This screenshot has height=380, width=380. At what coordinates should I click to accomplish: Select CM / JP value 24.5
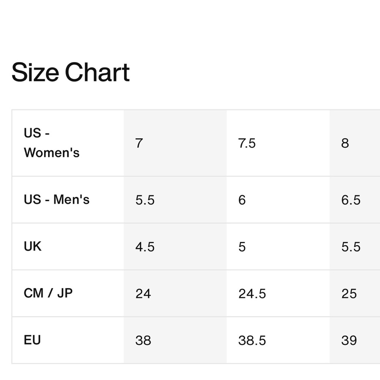click(x=278, y=293)
